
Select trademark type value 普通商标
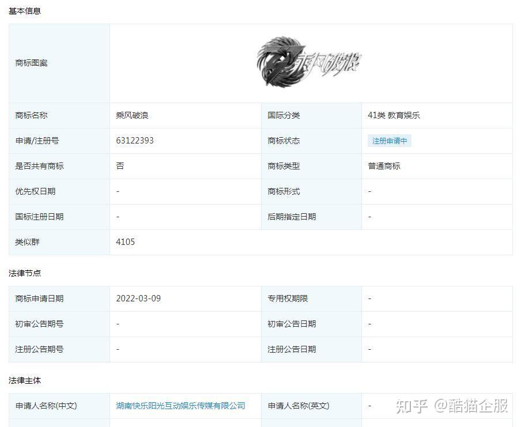384,166
